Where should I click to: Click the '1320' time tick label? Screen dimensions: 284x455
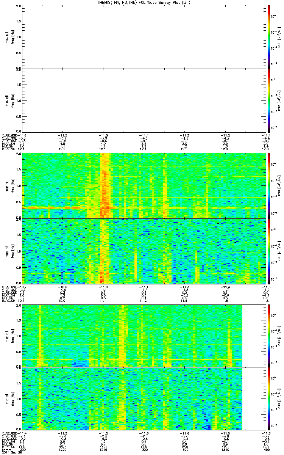click(x=184, y=450)
